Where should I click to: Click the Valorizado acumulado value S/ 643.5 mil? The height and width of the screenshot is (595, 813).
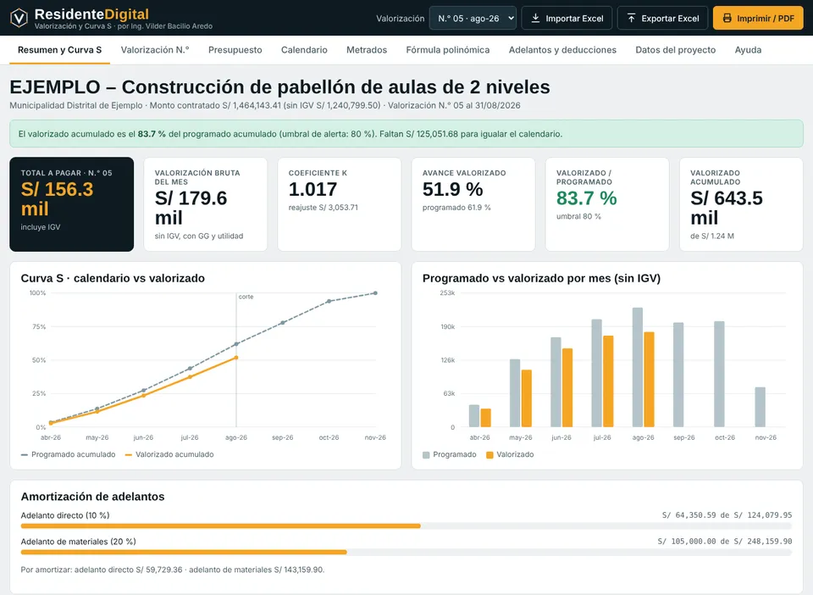[x=727, y=208]
